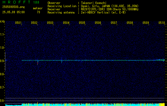Viewport: 167px width, 106px height.
Task: Click the Receiving Location field label
Action: coord(62,6)
